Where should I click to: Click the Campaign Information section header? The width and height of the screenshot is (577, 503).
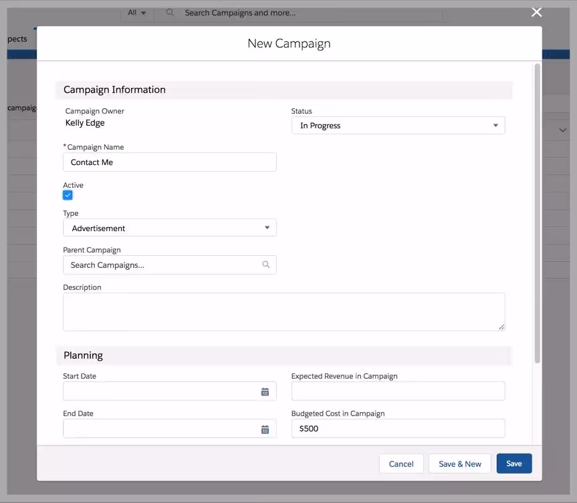click(284, 90)
